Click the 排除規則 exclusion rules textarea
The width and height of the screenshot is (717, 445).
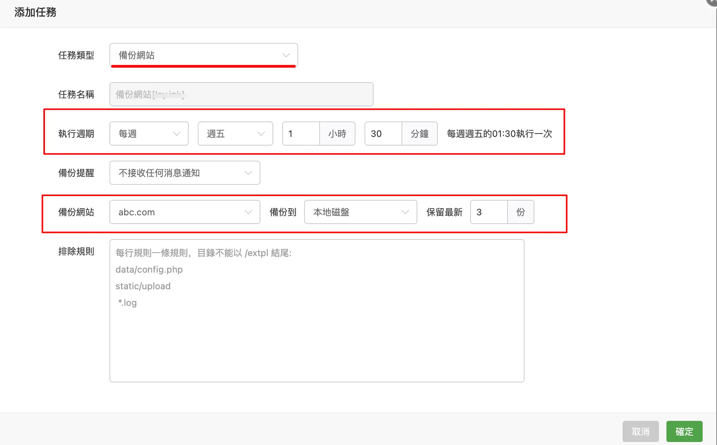317,311
